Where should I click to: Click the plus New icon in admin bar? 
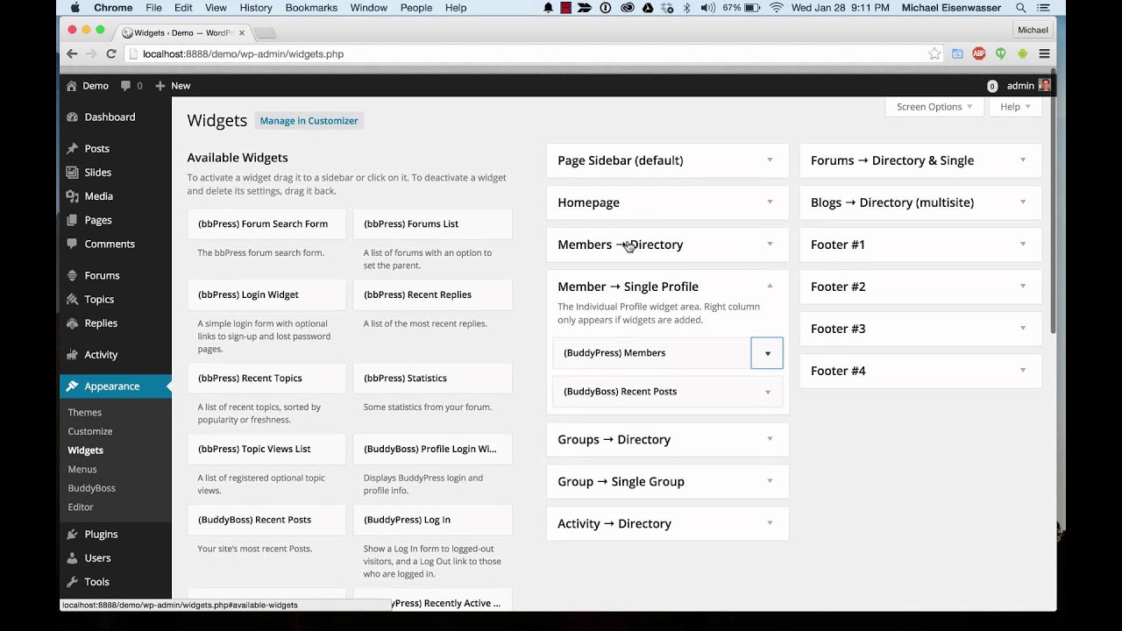(x=160, y=86)
